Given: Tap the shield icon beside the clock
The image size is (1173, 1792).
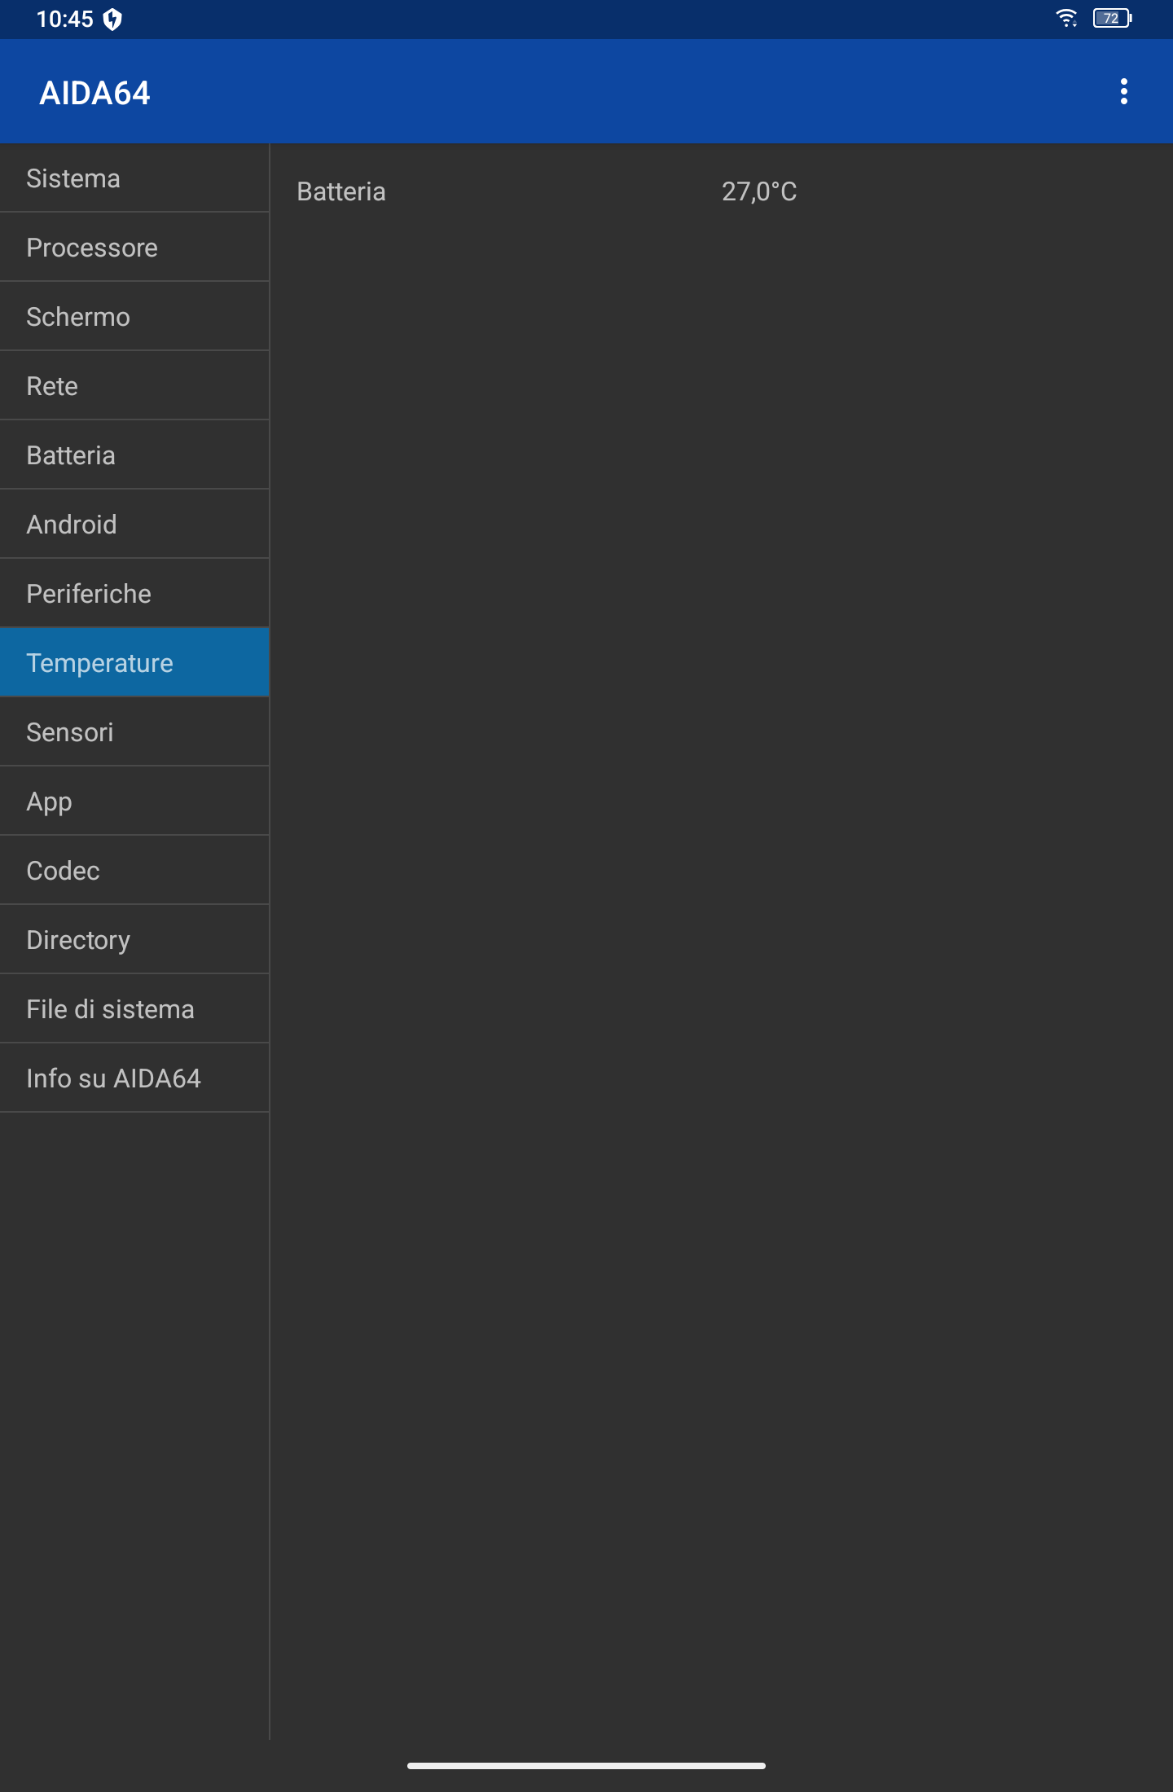Looking at the screenshot, I should [112, 19].
